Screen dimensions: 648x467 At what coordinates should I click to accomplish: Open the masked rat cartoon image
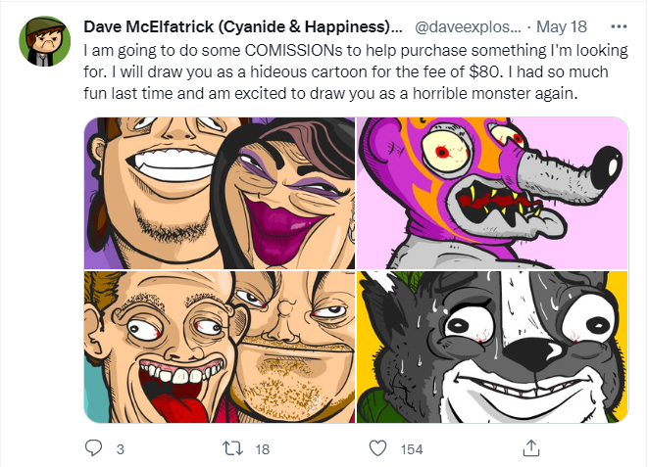click(491, 193)
